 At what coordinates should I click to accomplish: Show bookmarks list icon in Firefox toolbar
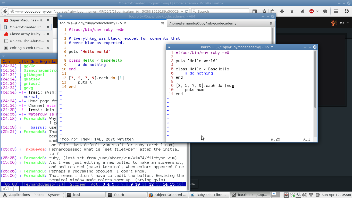(x=273, y=11)
